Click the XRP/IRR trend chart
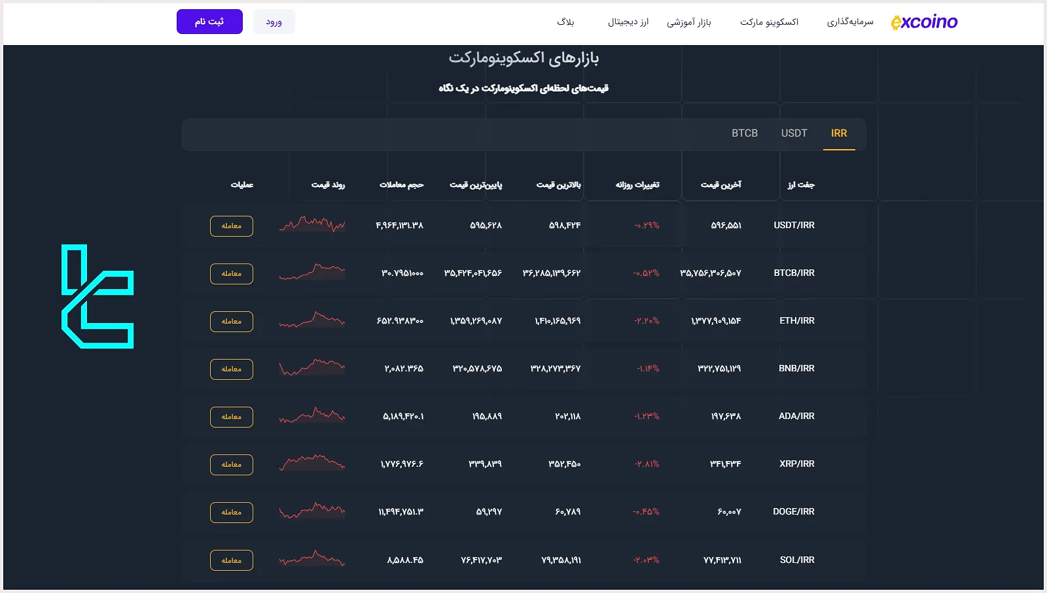This screenshot has height=593, width=1047. click(x=312, y=464)
